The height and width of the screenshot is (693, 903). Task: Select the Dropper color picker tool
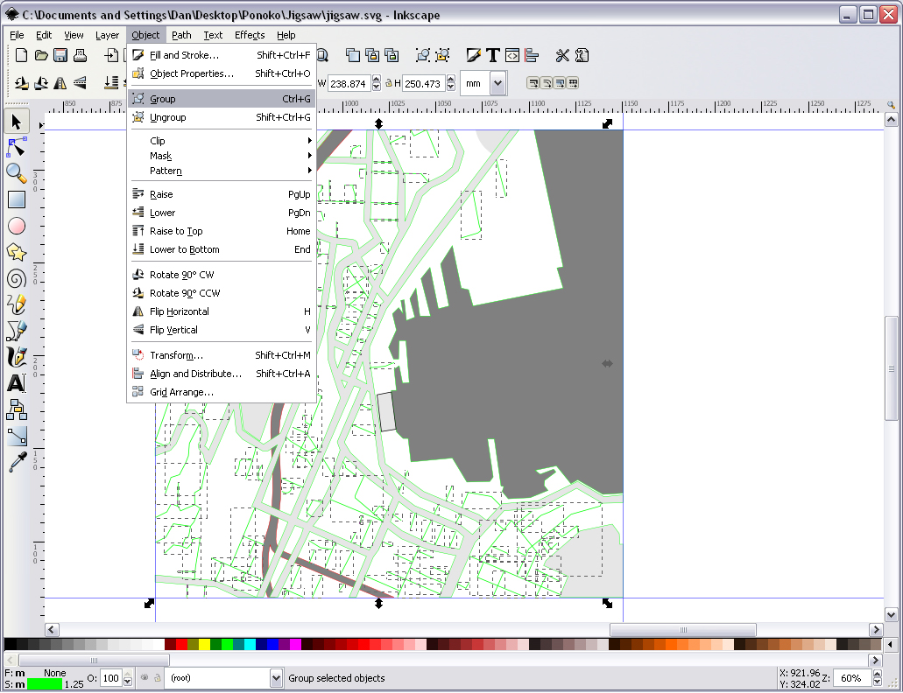point(17,462)
